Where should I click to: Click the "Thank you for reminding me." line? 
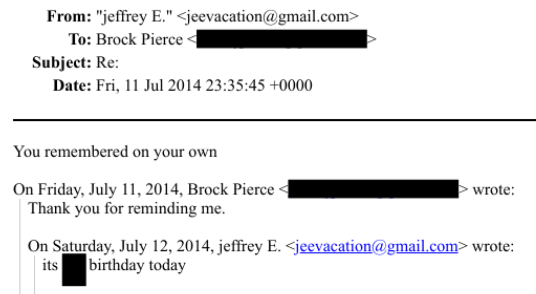click(x=127, y=209)
